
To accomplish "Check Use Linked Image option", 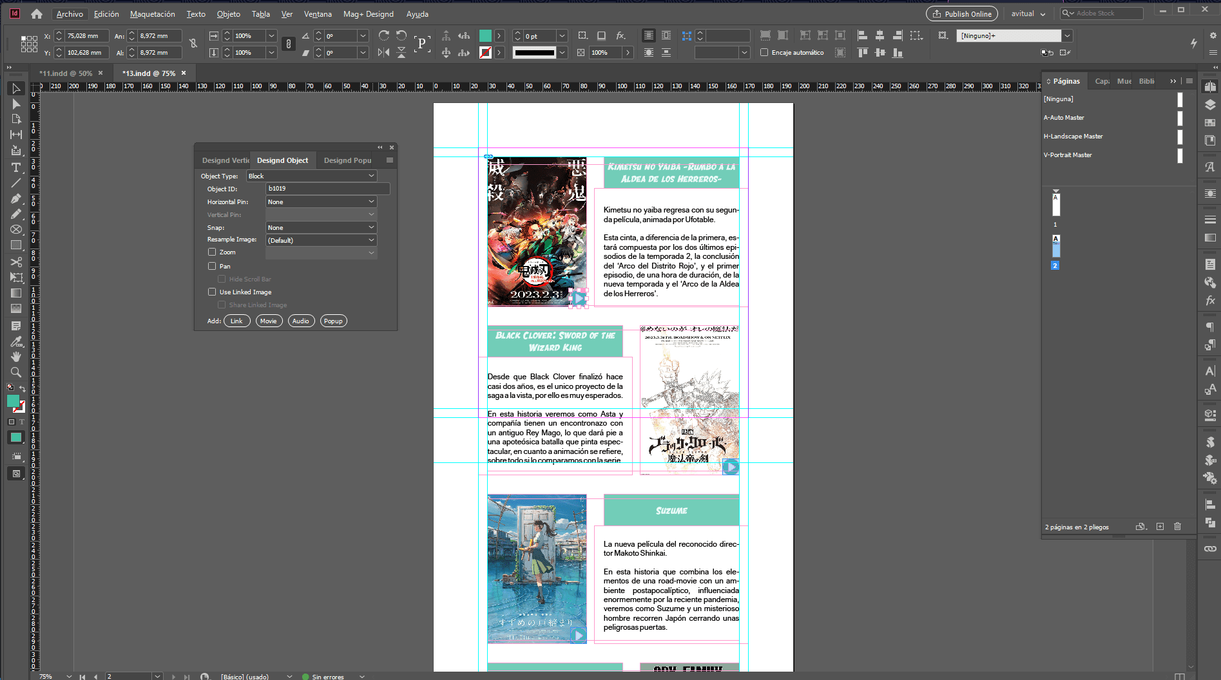I will tap(212, 292).
